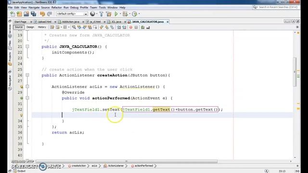Create a New Project from the toolbar
This screenshot has width=308, height=173.
coord(19,14)
